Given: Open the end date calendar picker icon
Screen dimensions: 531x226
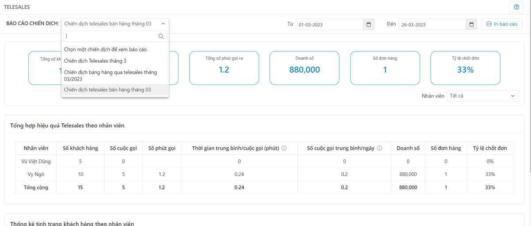Looking at the screenshot, I should (471, 24).
